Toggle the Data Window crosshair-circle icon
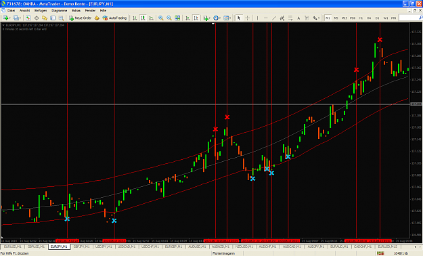Image resolution: width=423 pixels, height=256 pixels. tap(37, 18)
